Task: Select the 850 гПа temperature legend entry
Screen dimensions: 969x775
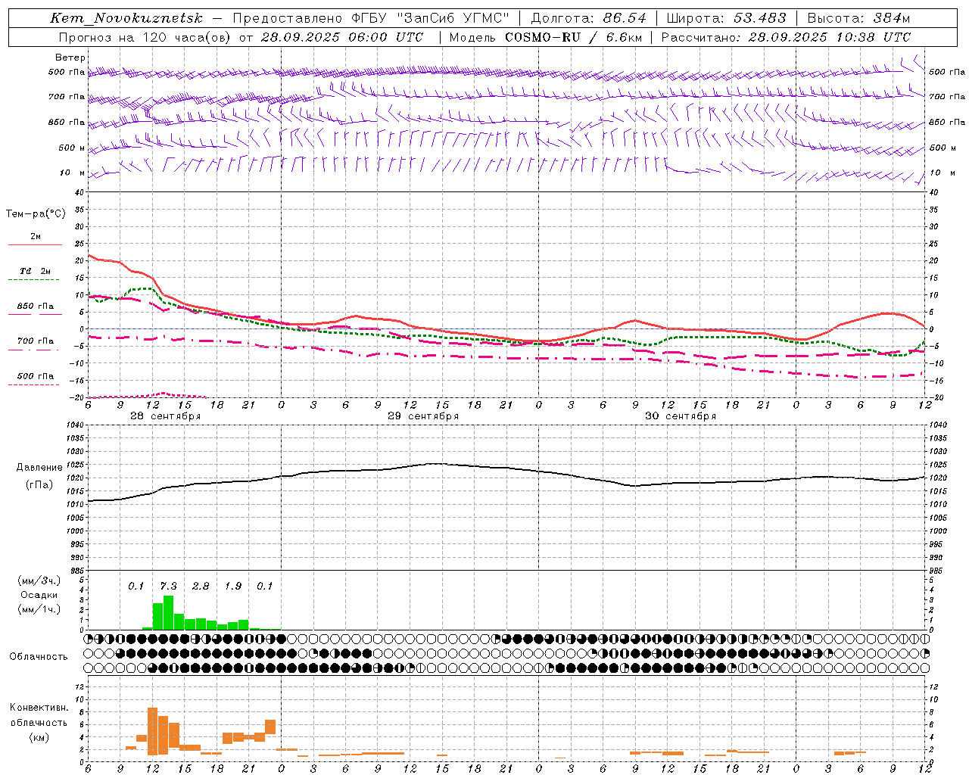Action: [x=36, y=307]
